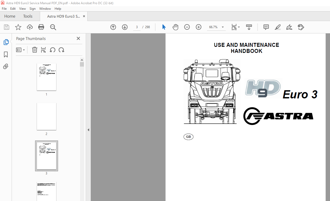
Task: Add a sticky note comment
Action: tap(266, 27)
